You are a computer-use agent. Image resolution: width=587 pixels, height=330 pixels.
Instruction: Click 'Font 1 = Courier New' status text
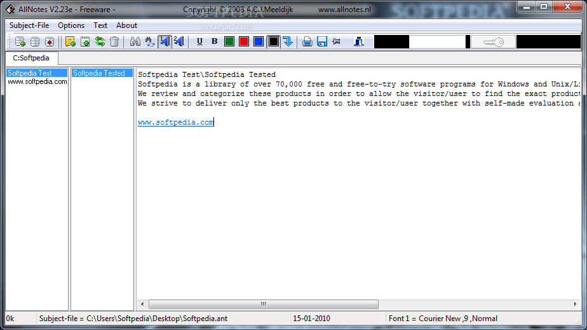[443, 319]
